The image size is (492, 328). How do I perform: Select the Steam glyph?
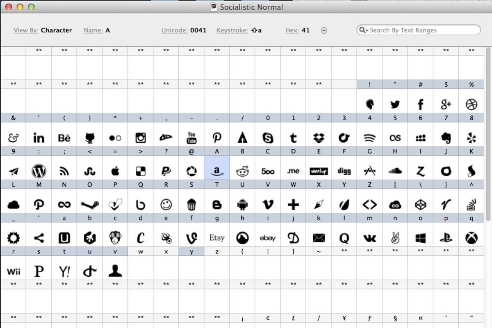click(x=90, y=204)
